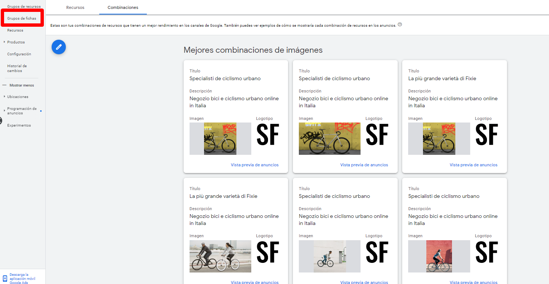Click SF logo beside white wall cyclist image
The height and width of the screenshot is (284, 549).
[x=377, y=252]
